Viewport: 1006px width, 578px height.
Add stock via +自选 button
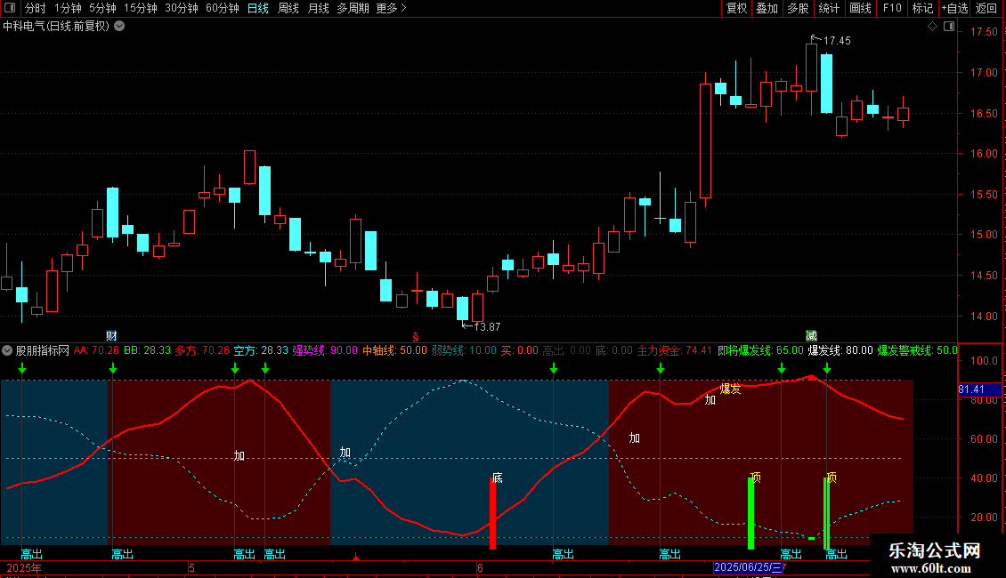pyautogui.click(x=954, y=8)
